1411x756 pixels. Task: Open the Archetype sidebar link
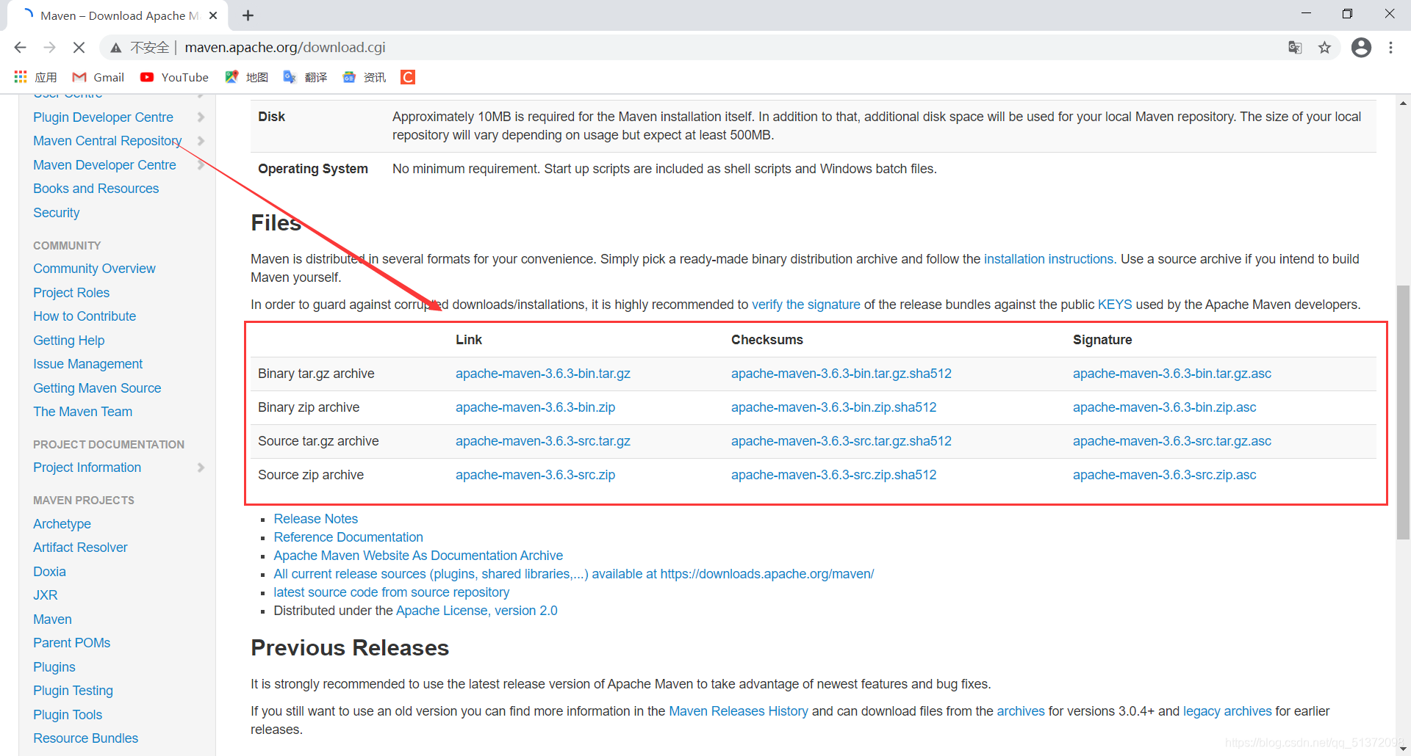(x=62, y=524)
